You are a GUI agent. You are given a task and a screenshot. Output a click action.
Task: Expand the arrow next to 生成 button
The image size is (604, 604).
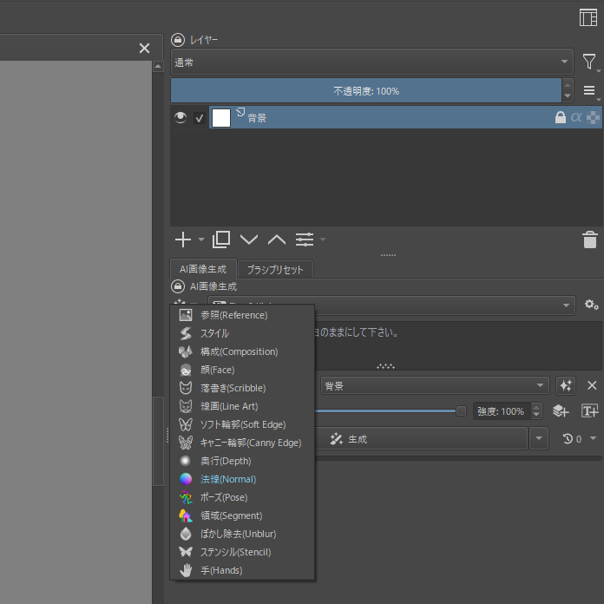(x=539, y=438)
